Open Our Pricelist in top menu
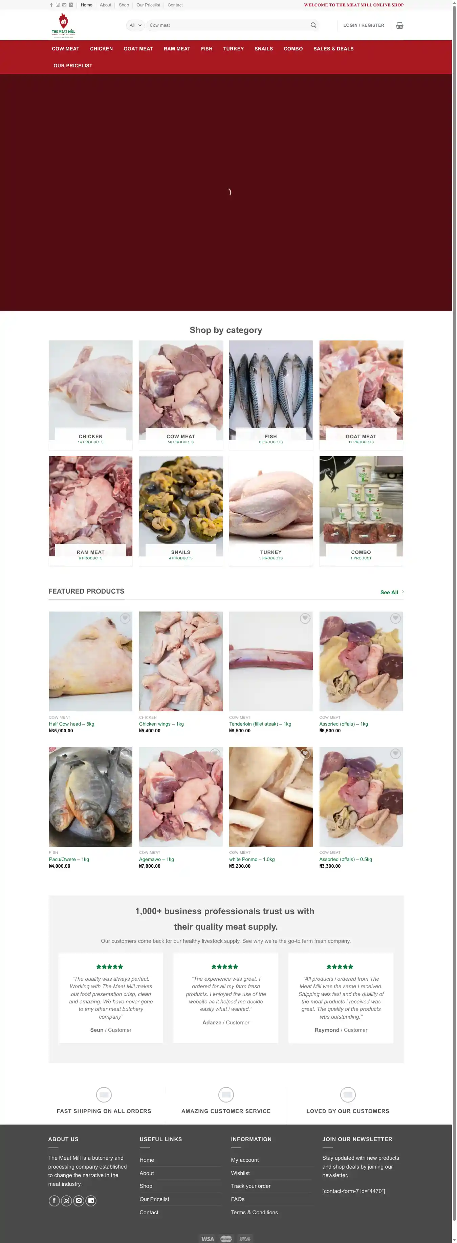The height and width of the screenshot is (1243, 457). [148, 5]
